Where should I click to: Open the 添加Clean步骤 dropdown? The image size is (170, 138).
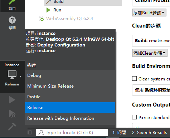tap(150, 53)
